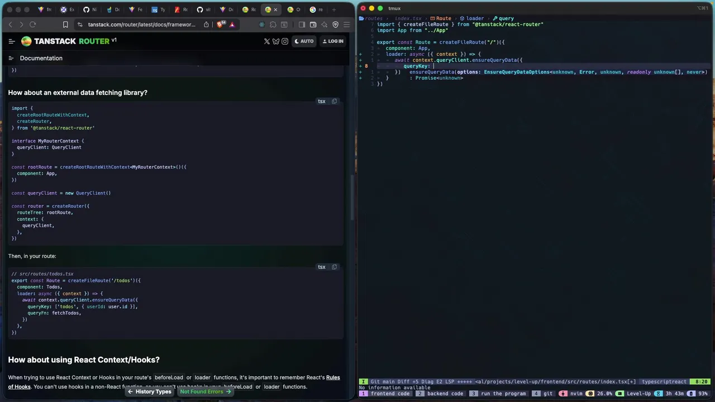Toggle AUTO color theme mode
This screenshot has height=402, width=715.
304,41
